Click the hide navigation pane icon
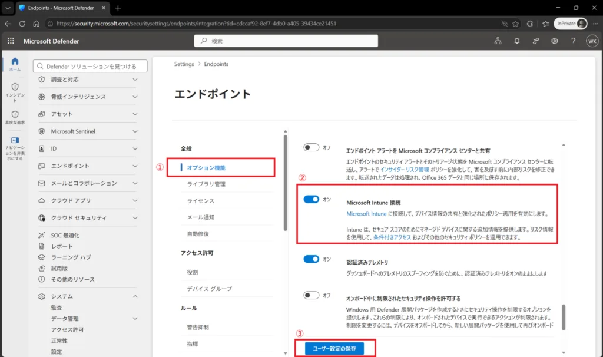 [15, 140]
